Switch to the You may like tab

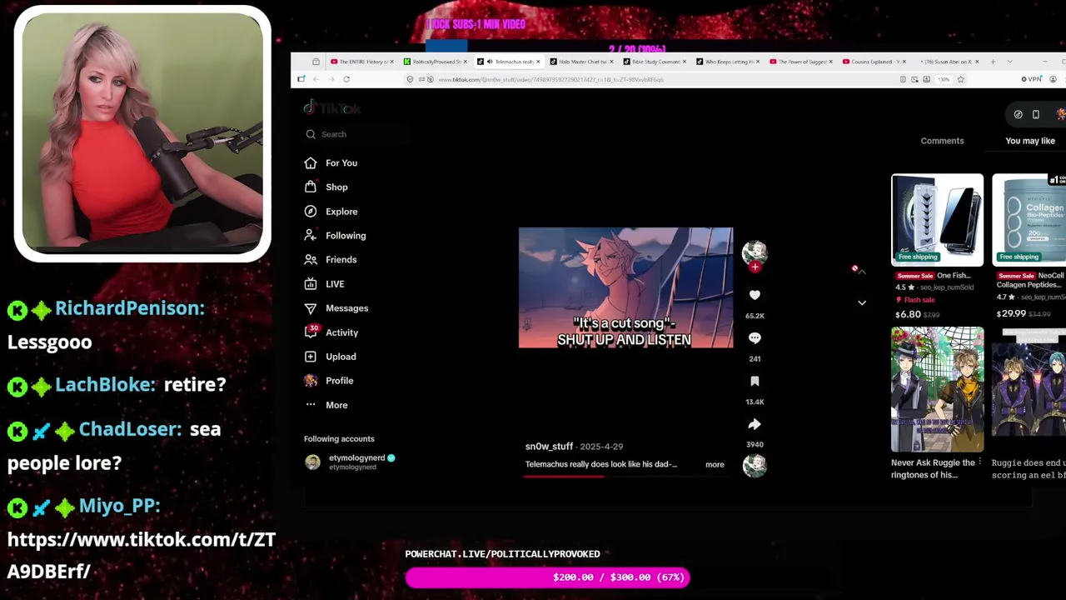pyautogui.click(x=1030, y=141)
